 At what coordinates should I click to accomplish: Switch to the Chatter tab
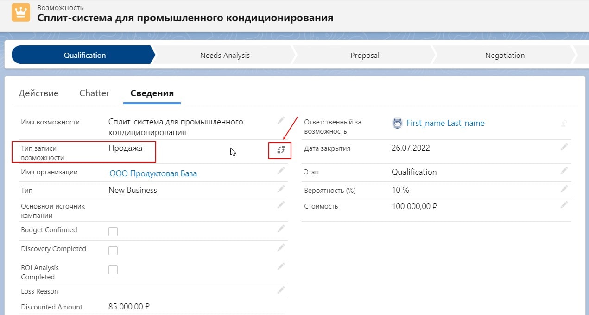coord(94,93)
